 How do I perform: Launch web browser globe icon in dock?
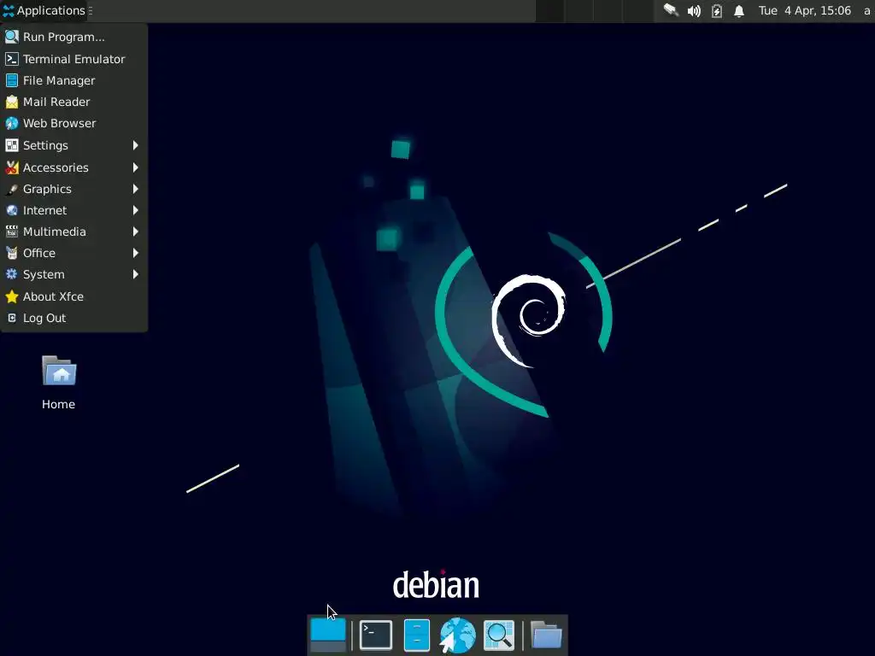click(x=458, y=635)
